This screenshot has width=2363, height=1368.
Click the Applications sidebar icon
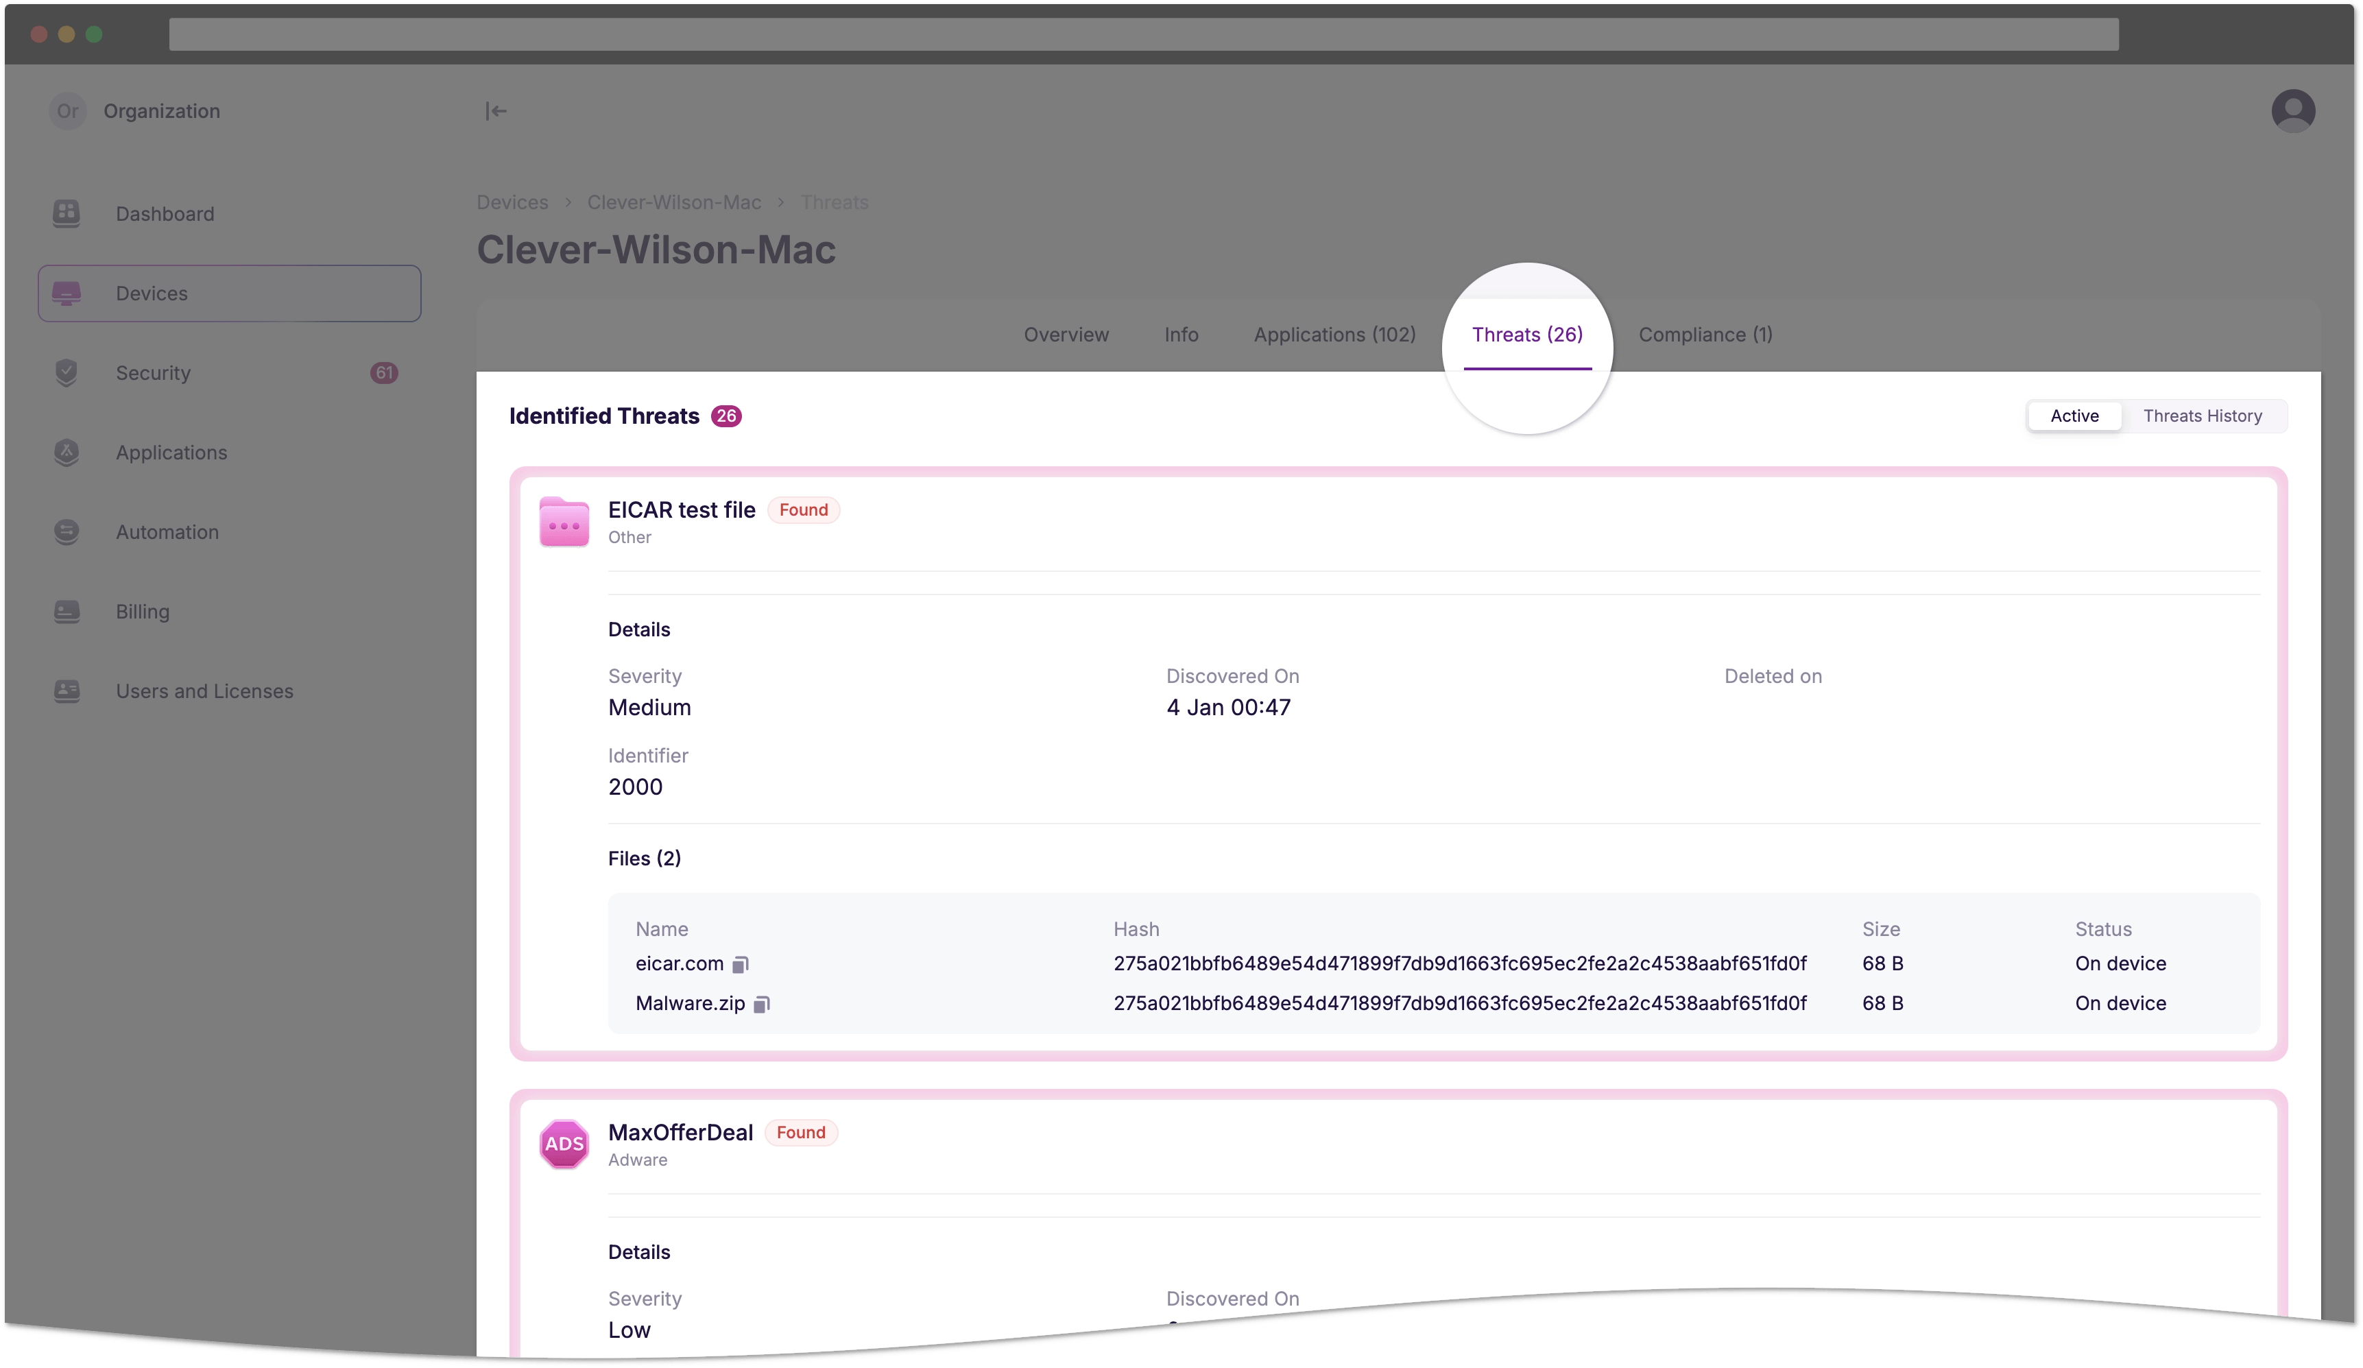tap(67, 452)
